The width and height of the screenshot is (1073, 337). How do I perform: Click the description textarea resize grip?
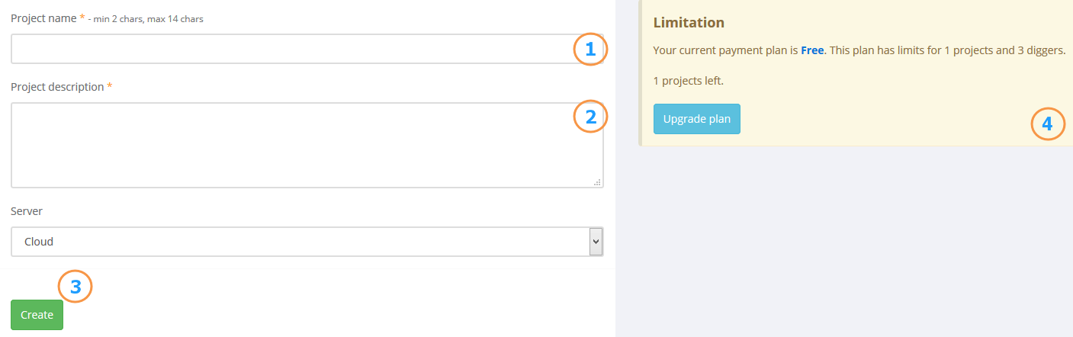pyautogui.click(x=597, y=182)
